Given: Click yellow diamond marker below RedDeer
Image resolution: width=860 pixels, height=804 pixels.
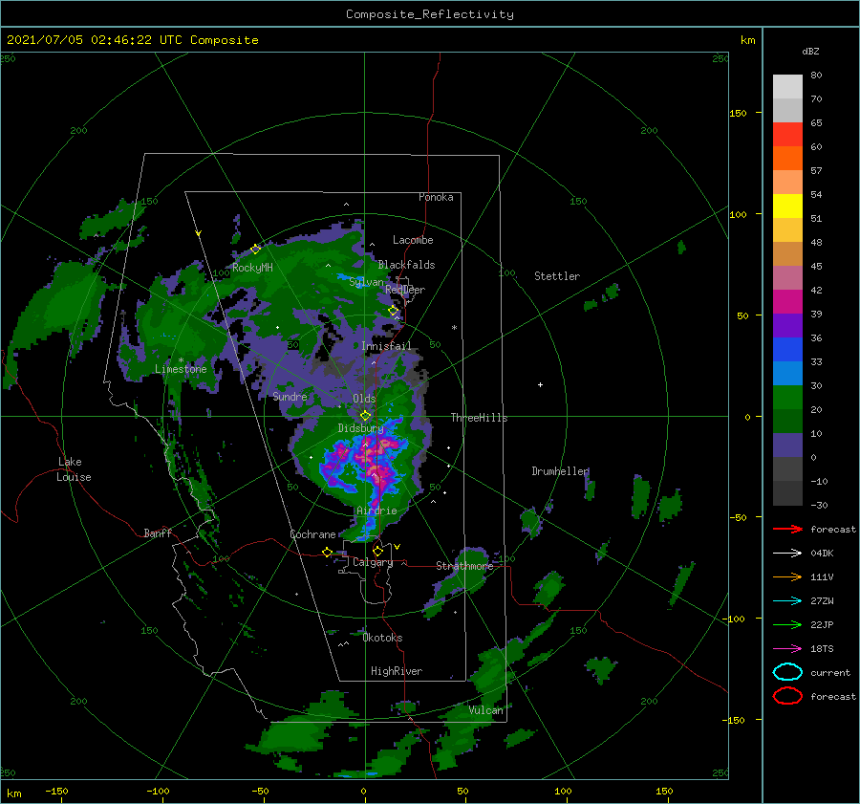Looking at the screenshot, I should click(394, 311).
